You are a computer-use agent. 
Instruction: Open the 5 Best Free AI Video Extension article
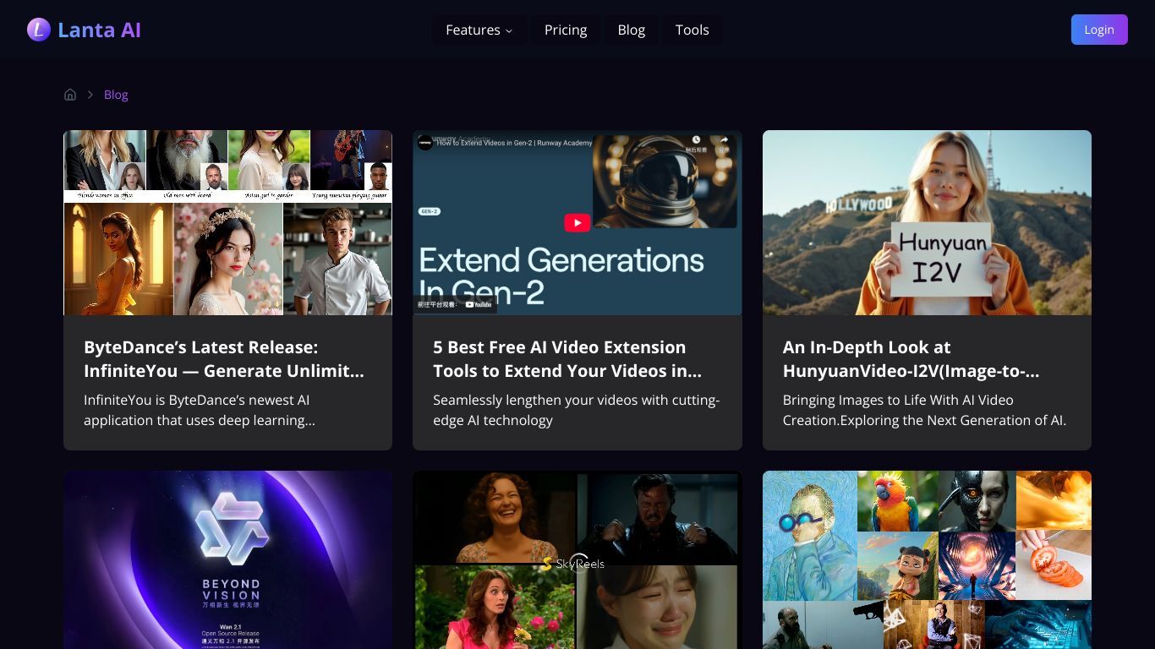pyautogui.click(x=567, y=359)
